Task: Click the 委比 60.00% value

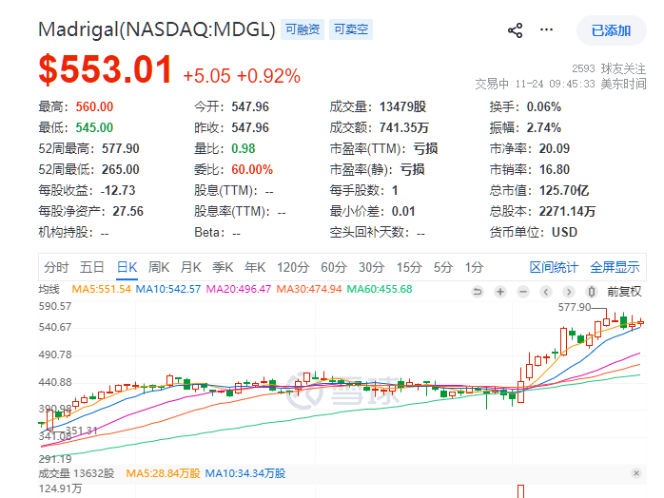Action: [x=252, y=170]
